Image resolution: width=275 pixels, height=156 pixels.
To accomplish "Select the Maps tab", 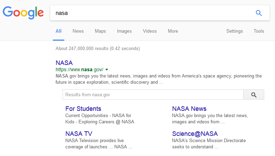I will coord(100,31).
